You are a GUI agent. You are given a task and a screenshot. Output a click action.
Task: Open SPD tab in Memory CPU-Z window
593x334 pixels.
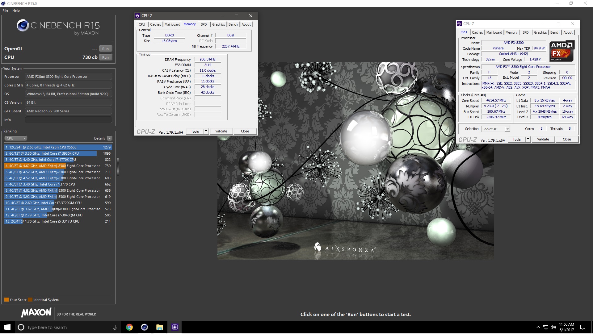pos(204,24)
